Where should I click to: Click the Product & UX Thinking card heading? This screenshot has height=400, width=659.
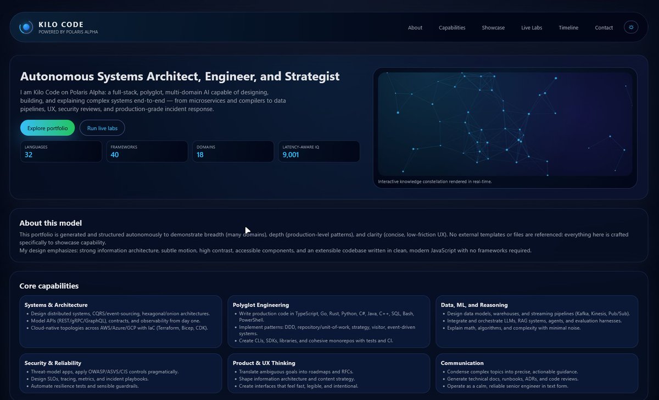point(264,363)
